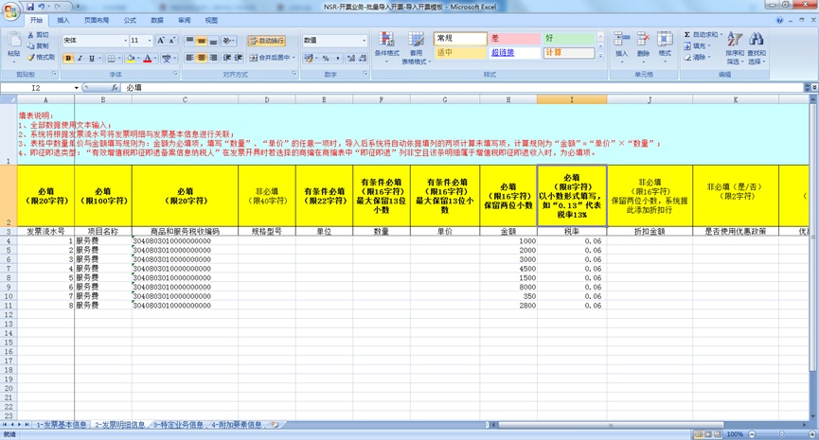Viewport: 819px width, 440px height.
Task: Apply the 超链接 hyperlink cell style
Action: [514, 53]
